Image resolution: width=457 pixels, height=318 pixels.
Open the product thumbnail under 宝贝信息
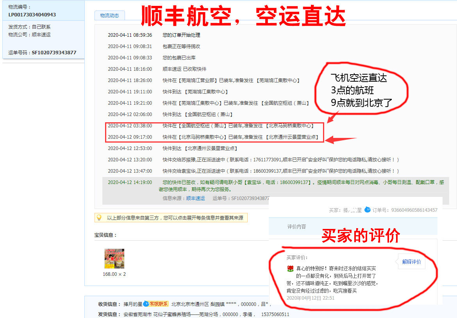[114, 259]
